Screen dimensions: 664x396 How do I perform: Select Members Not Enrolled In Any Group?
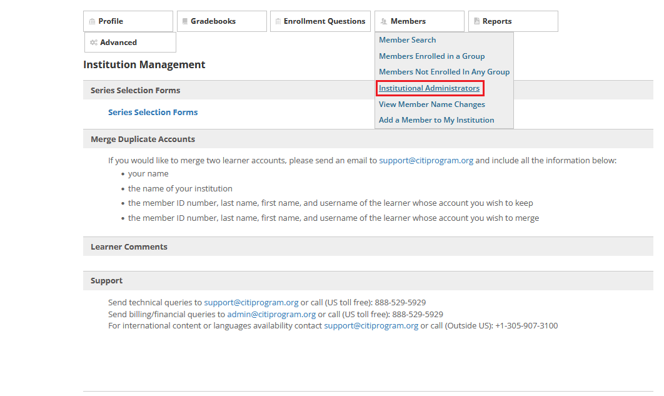coord(444,72)
